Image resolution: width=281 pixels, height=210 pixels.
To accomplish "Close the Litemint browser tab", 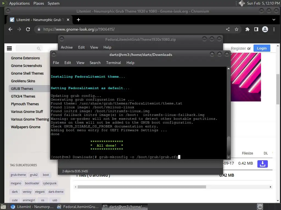I will pyautogui.click(x=68, y=20).
